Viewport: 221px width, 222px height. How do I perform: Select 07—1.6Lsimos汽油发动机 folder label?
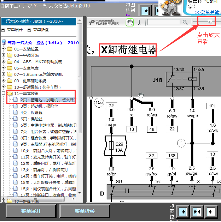click(x=38, y=74)
